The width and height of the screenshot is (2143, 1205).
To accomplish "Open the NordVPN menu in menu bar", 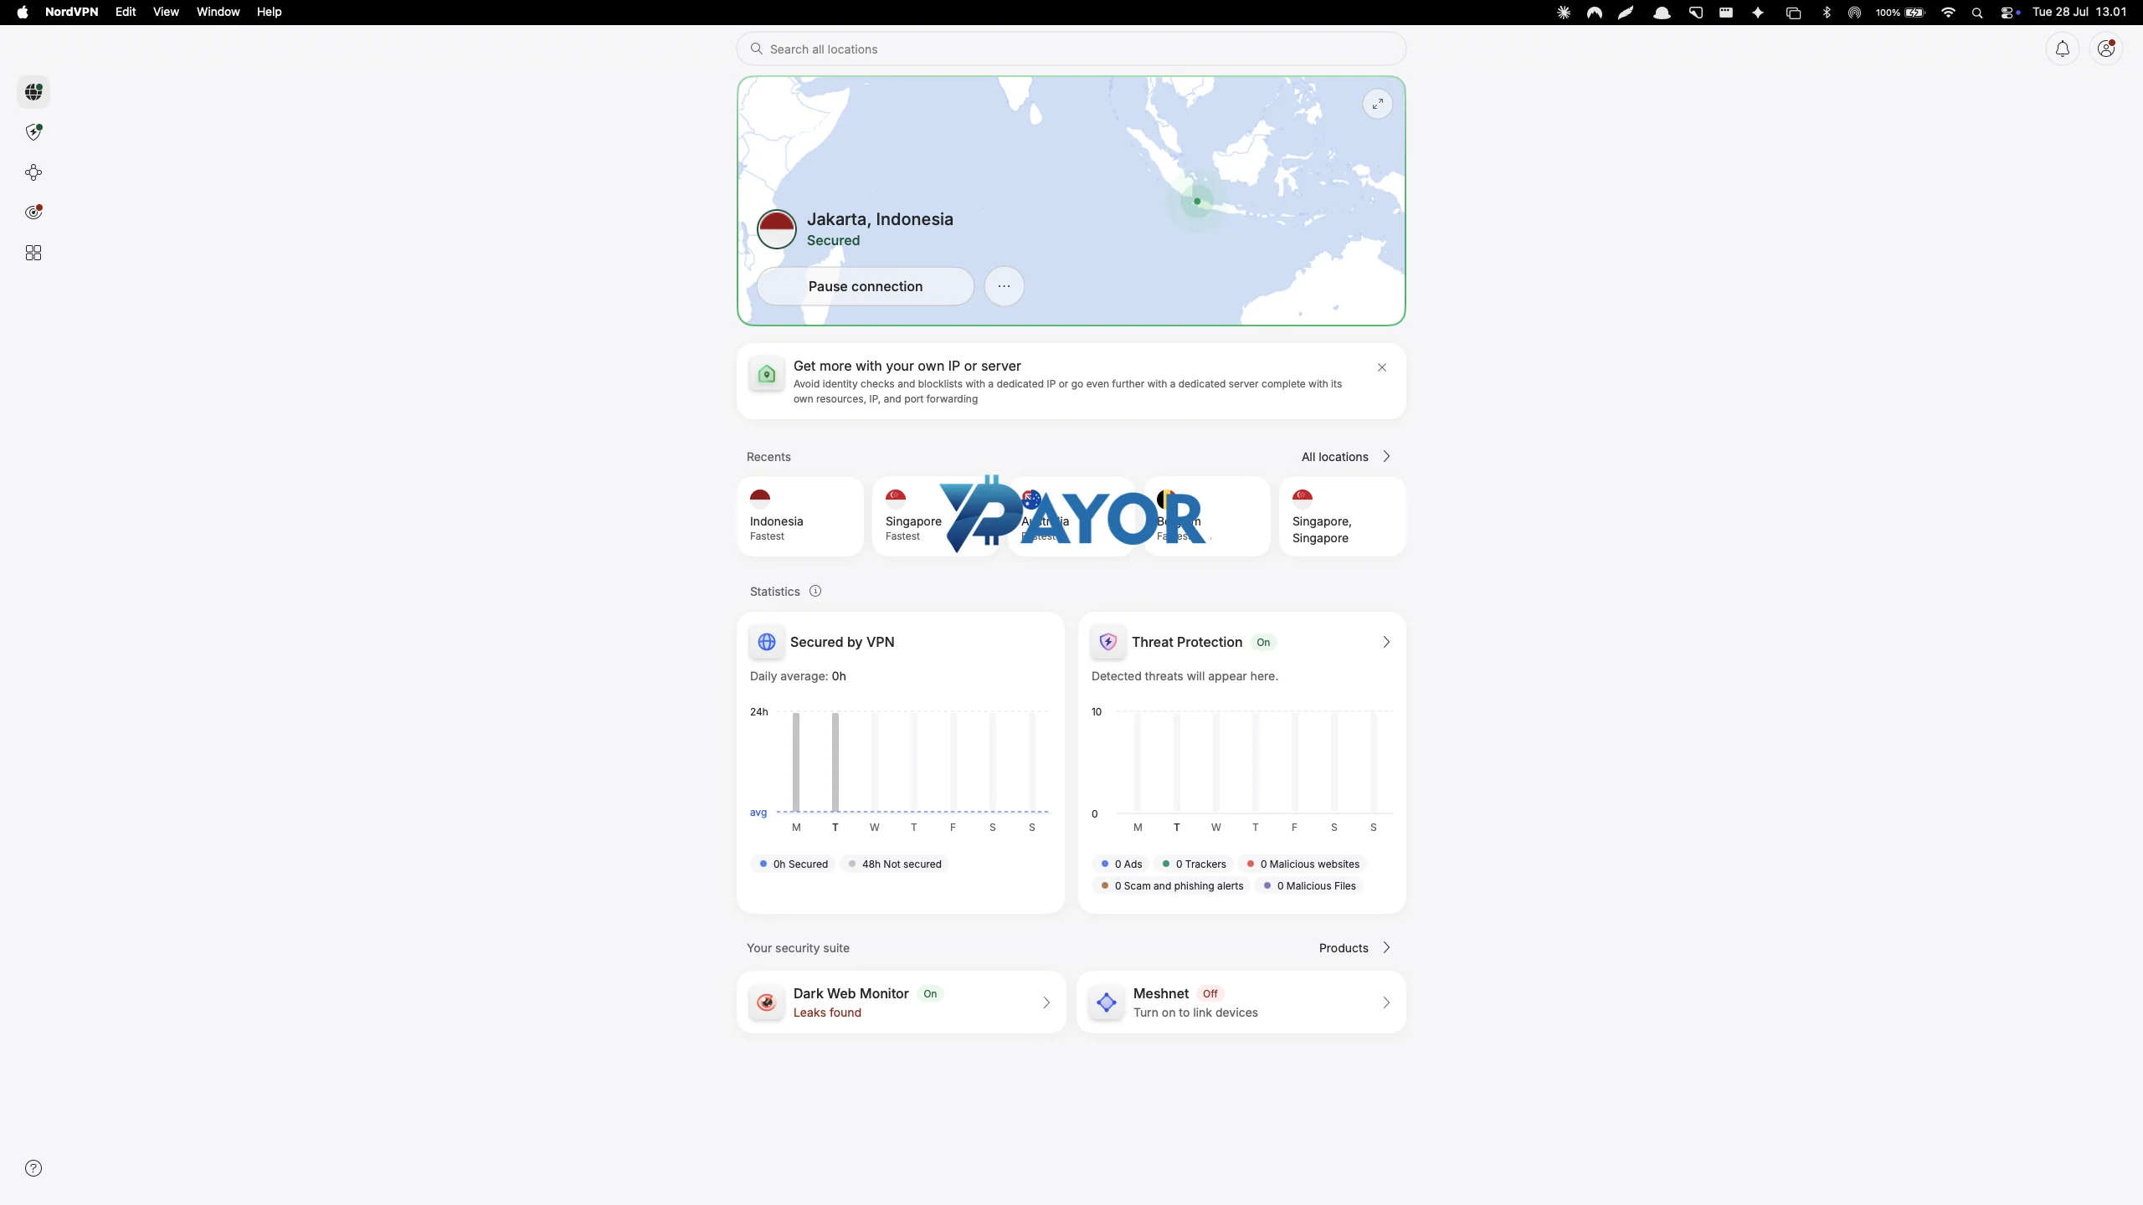I will (71, 12).
